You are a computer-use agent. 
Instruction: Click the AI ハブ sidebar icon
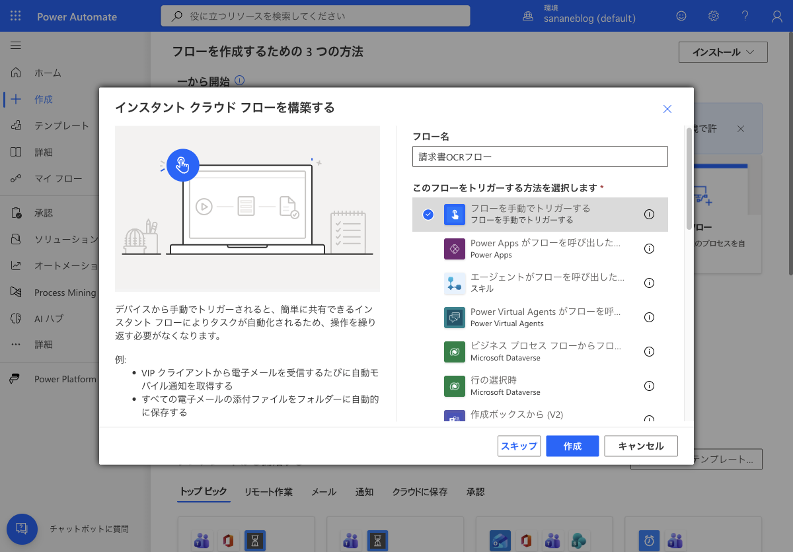pyautogui.click(x=17, y=318)
